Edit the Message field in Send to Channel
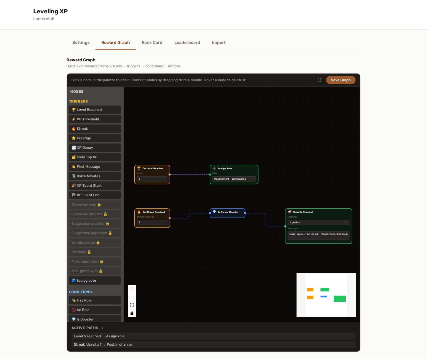 [318, 235]
